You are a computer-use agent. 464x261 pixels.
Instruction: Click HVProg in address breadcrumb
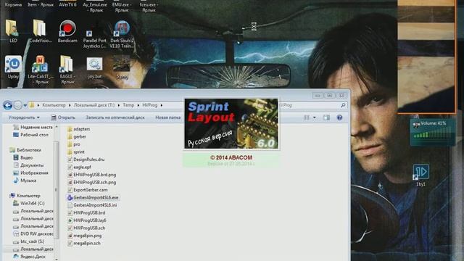(x=150, y=105)
